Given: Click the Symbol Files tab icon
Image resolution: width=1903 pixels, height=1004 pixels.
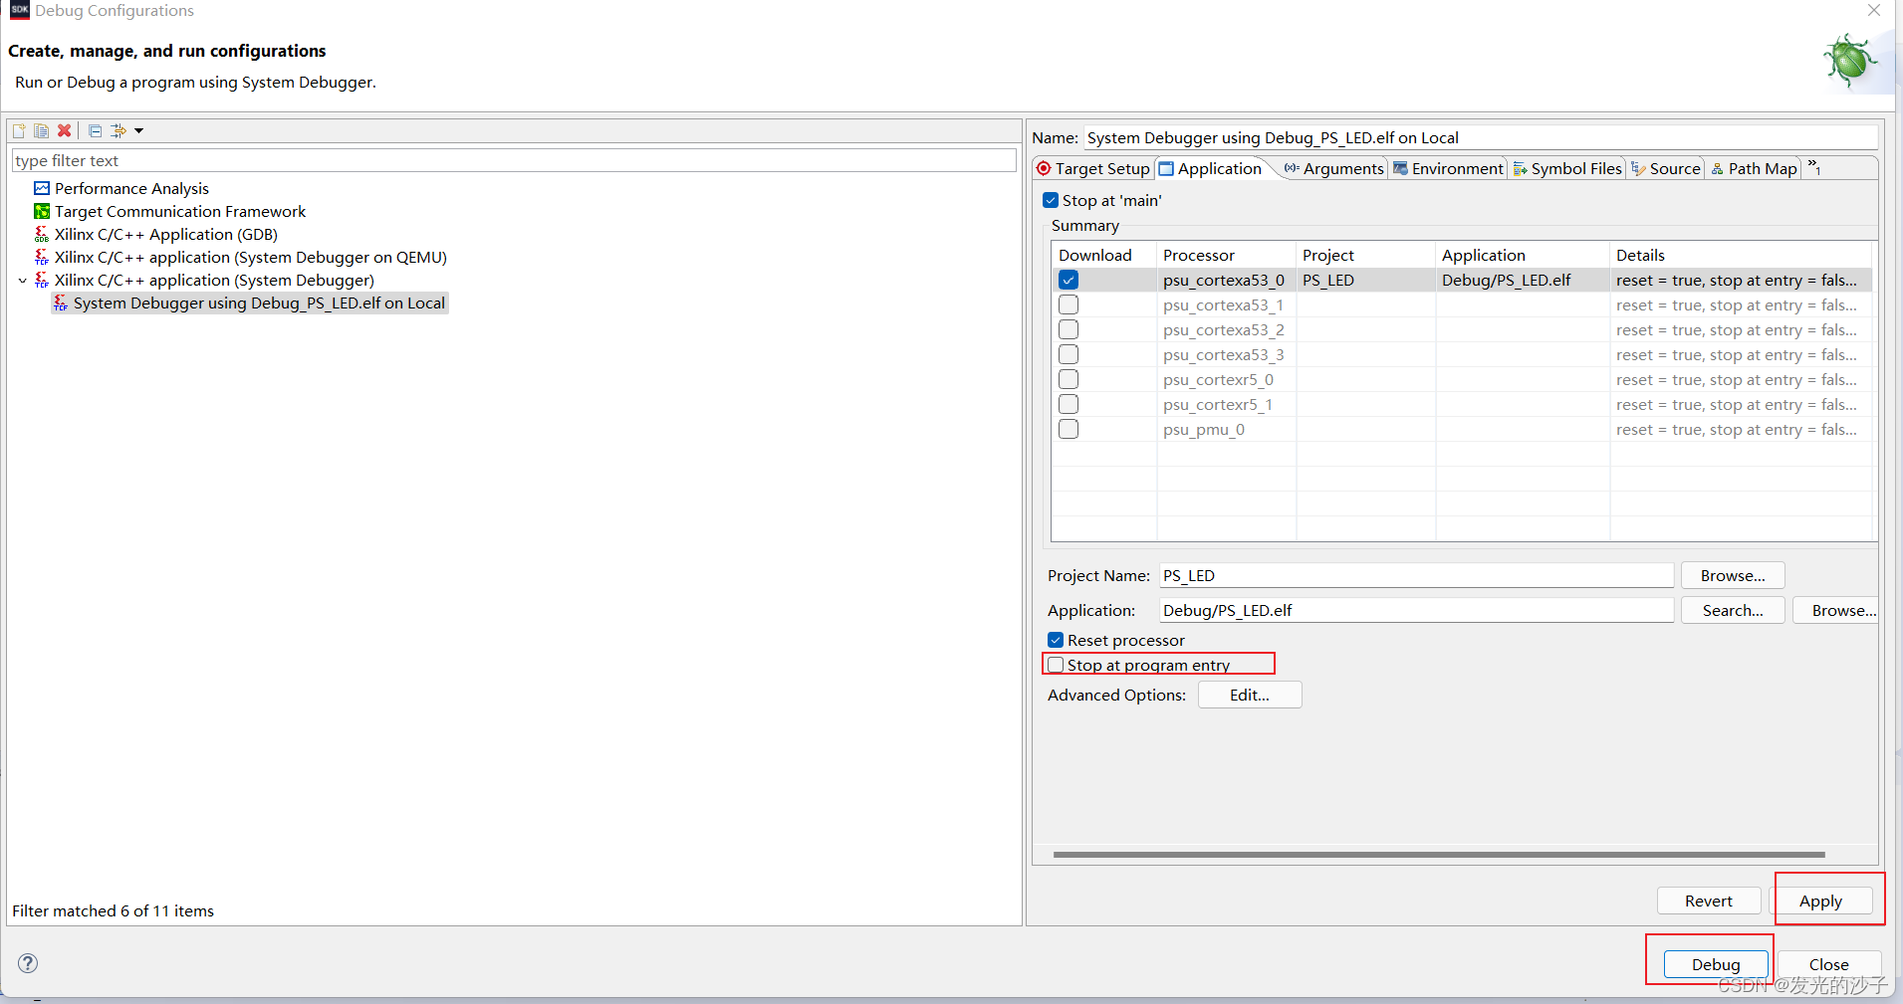Looking at the screenshot, I should pyautogui.click(x=1520, y=169).
